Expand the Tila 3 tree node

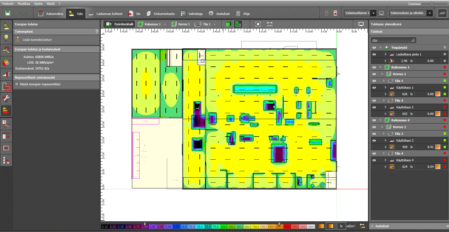coord(384,134)
